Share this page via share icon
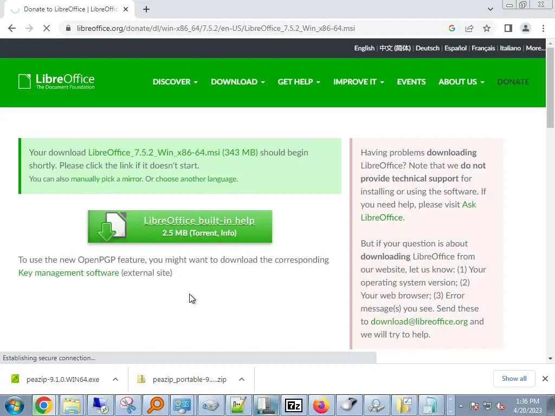Screen dimensions: 555x416 469,28
